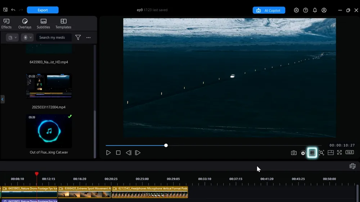Open the record media dropdown
Screen dimensions: 360x202
click(27, 37)
